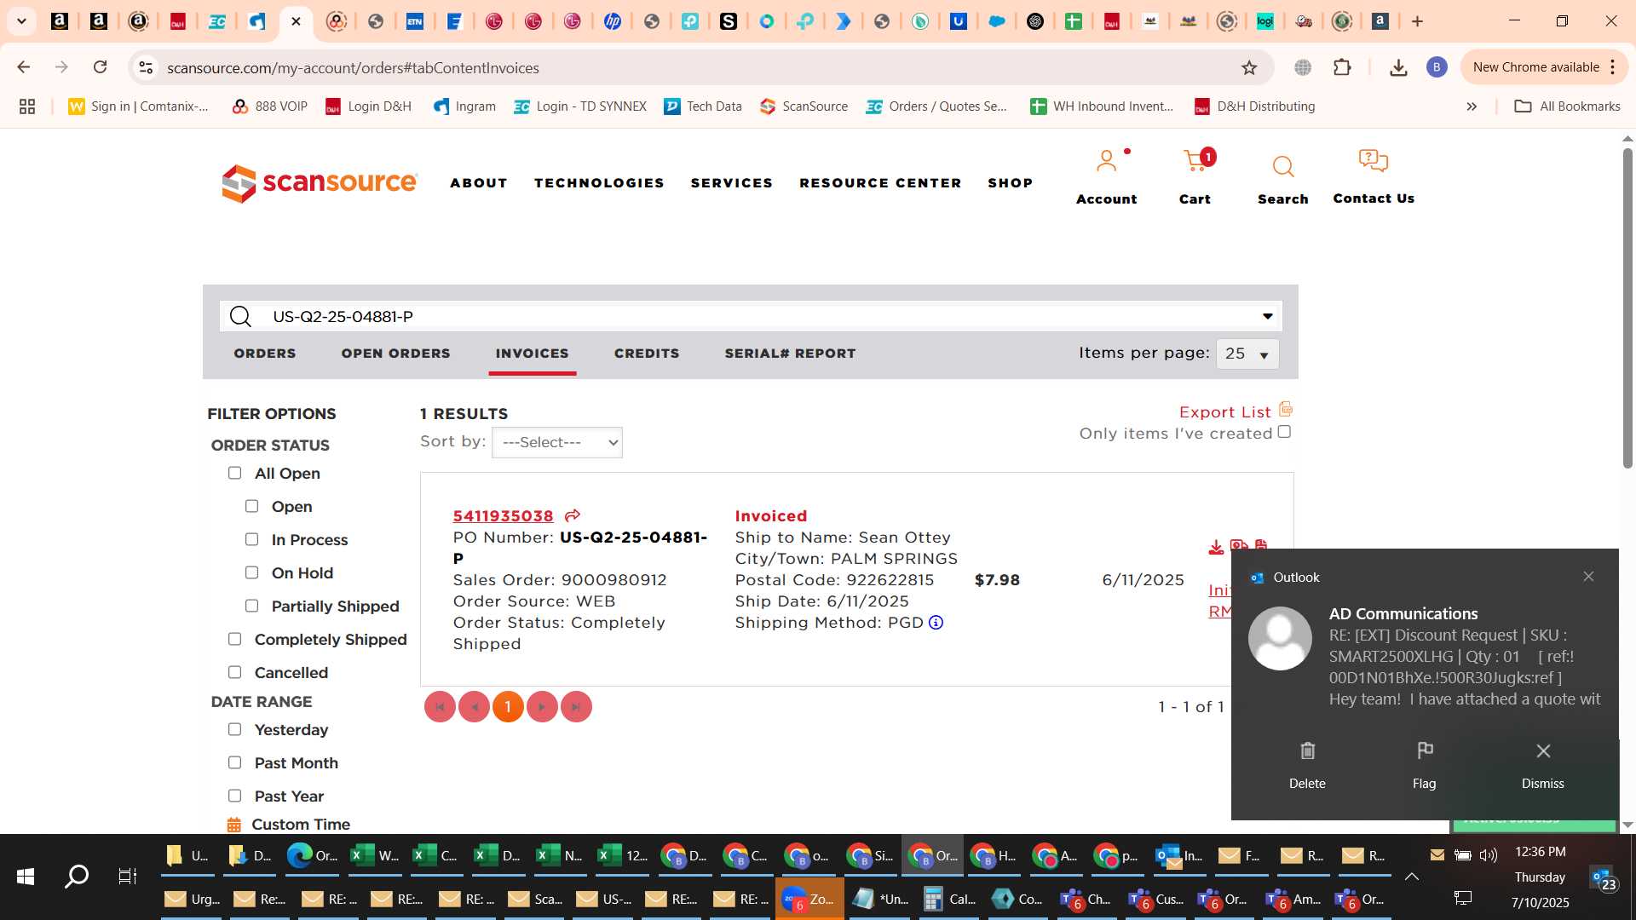Bookmark this page with the star icon
This screenshot has height=920, width=1636.
(1249, 67)
